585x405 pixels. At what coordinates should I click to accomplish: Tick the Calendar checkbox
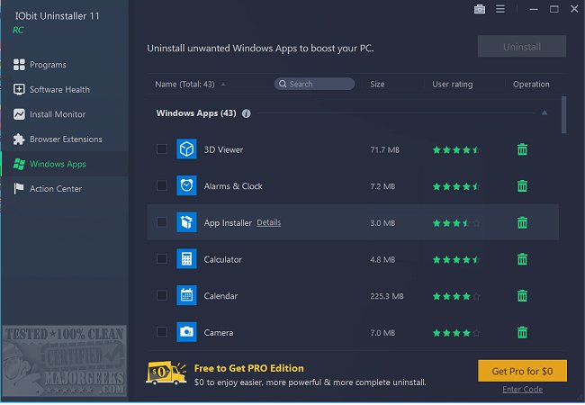161,295
